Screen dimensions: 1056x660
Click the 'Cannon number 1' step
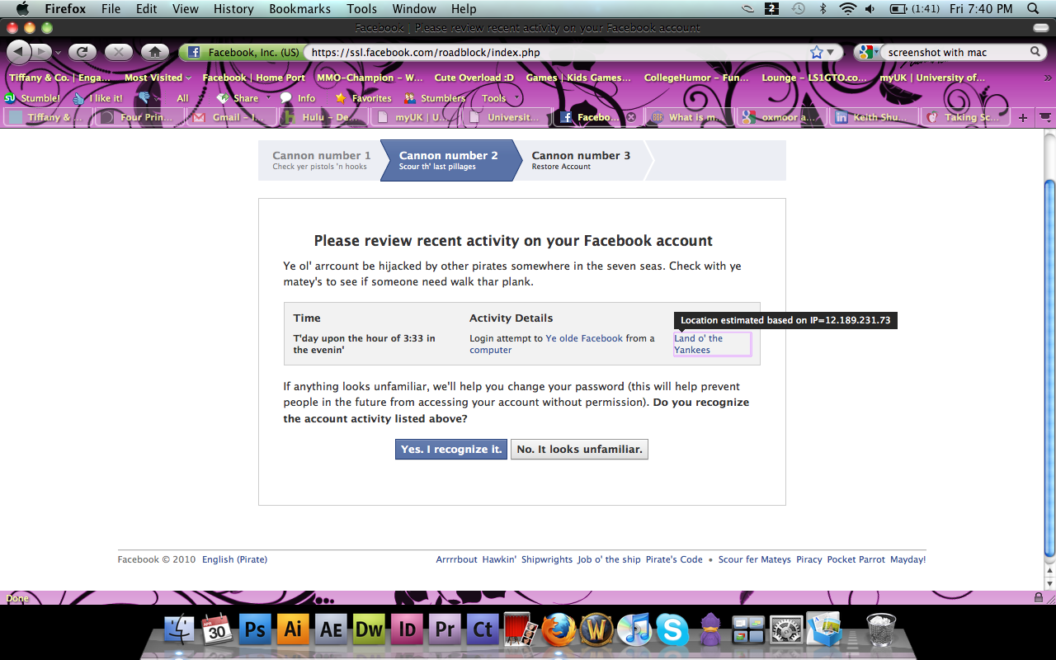pyautogui.click(x=321, y=160)
